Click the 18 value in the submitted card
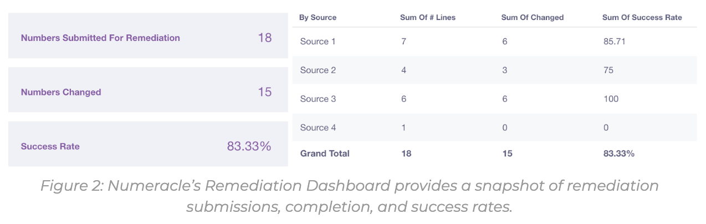The height and width of the screenshot is (224, 706). click(x=264, y=38)
